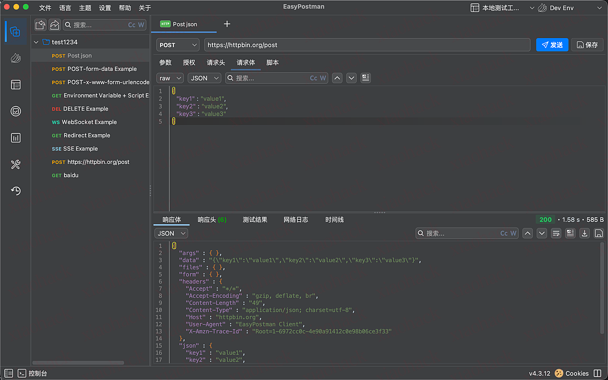The width and height of the screenshot is (608, 380).
Task: Open the POST method dropdown
Action: 178,45
